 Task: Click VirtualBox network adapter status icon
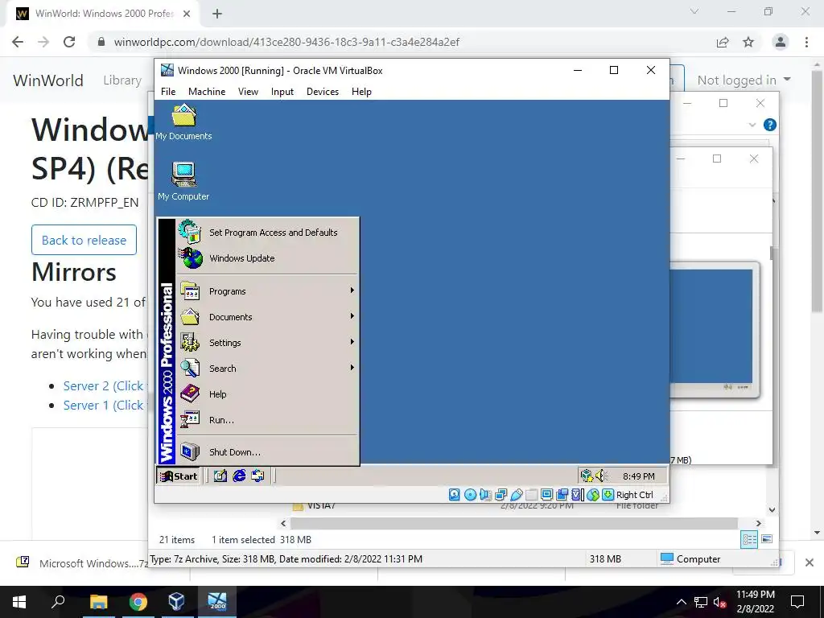tap(501, 495)
